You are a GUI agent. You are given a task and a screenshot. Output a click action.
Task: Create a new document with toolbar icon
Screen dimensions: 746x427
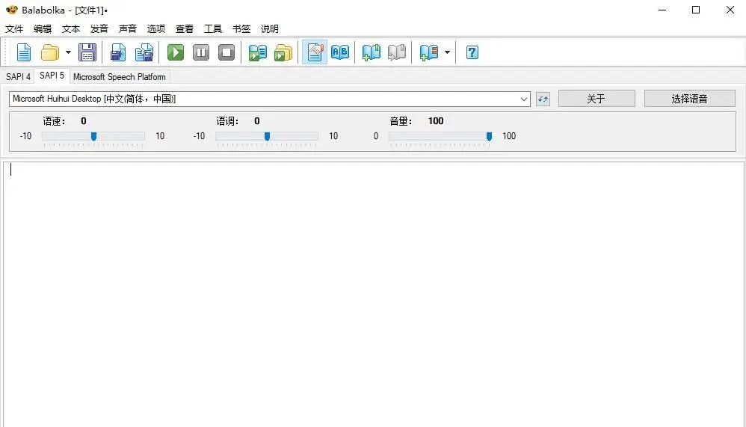click(24, 52)
